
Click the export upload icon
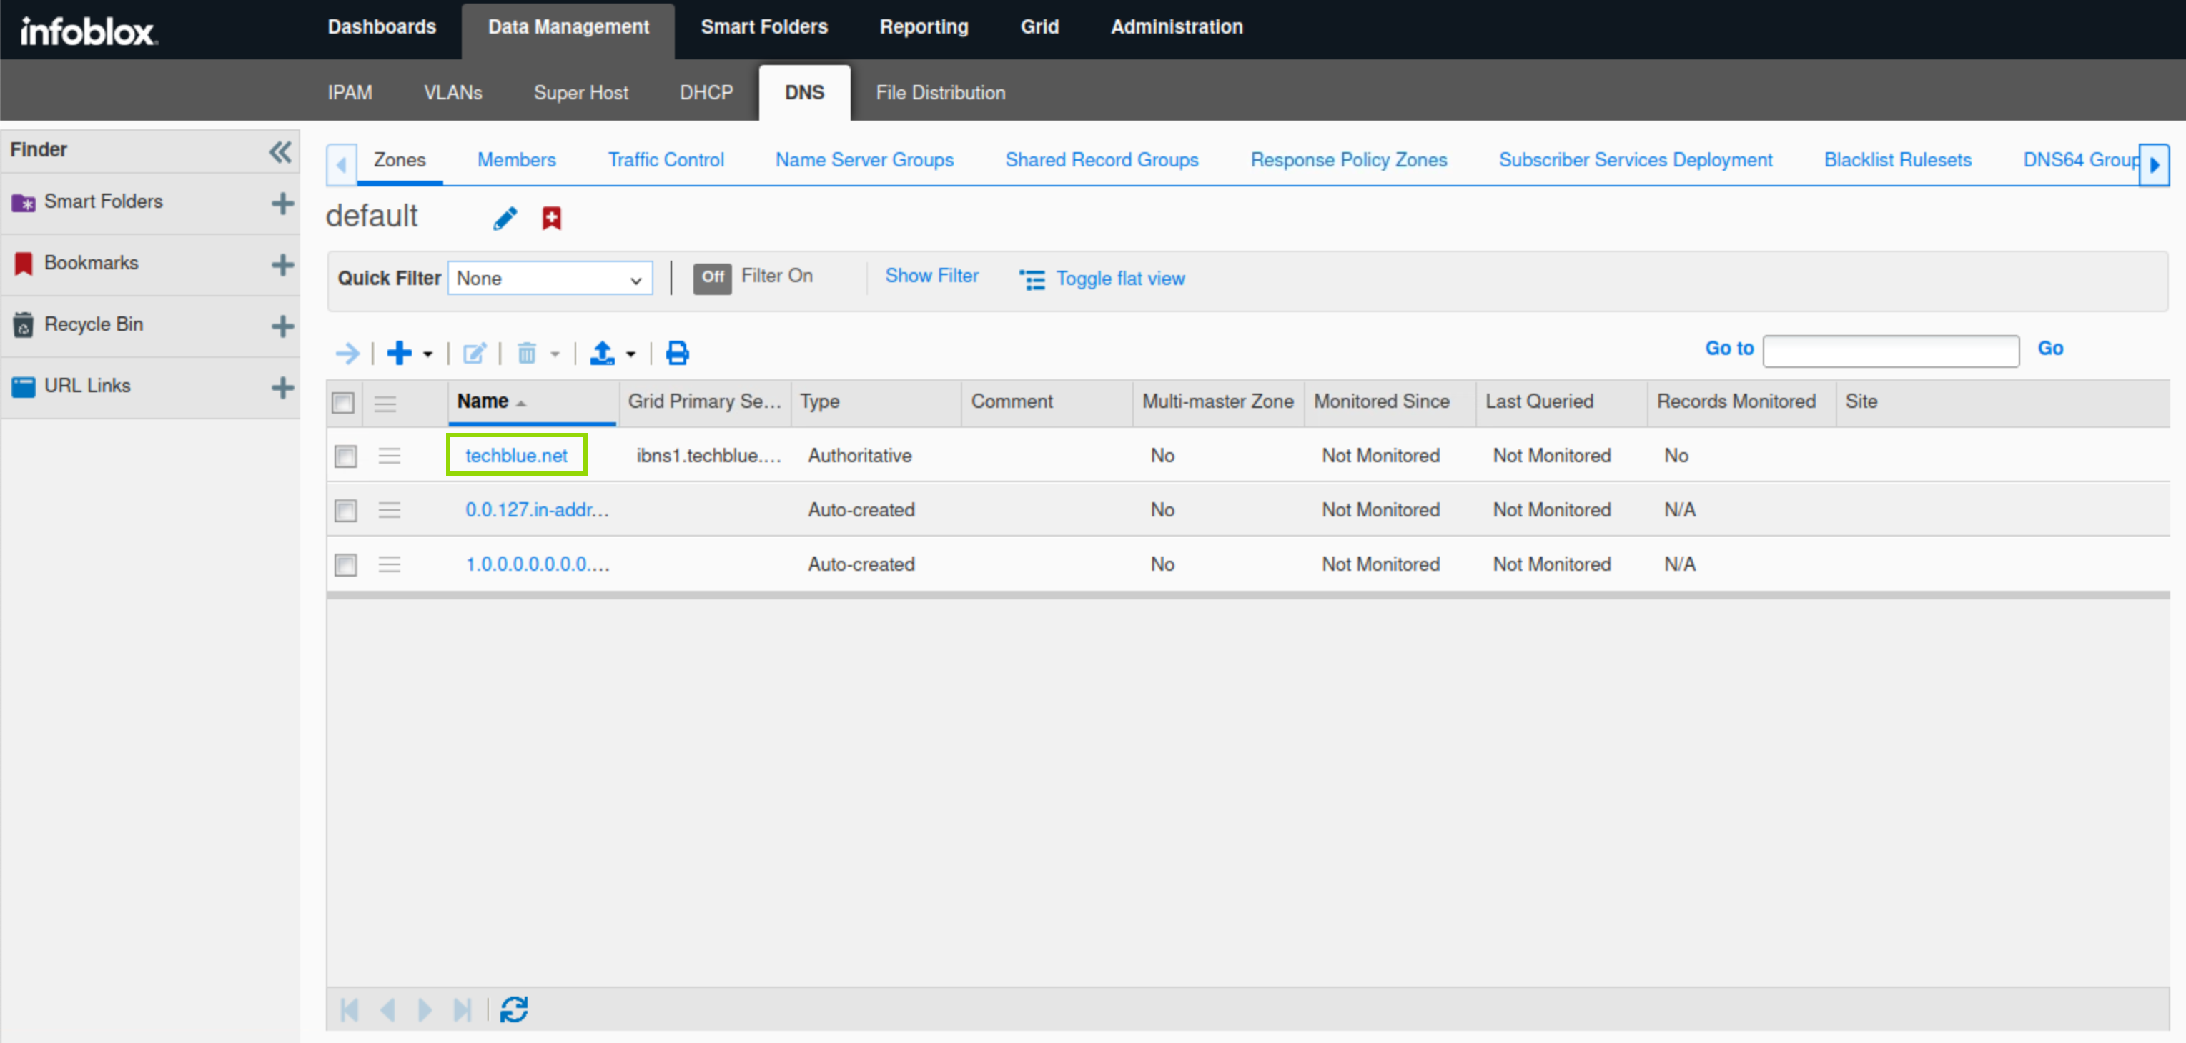pos(603,353)
